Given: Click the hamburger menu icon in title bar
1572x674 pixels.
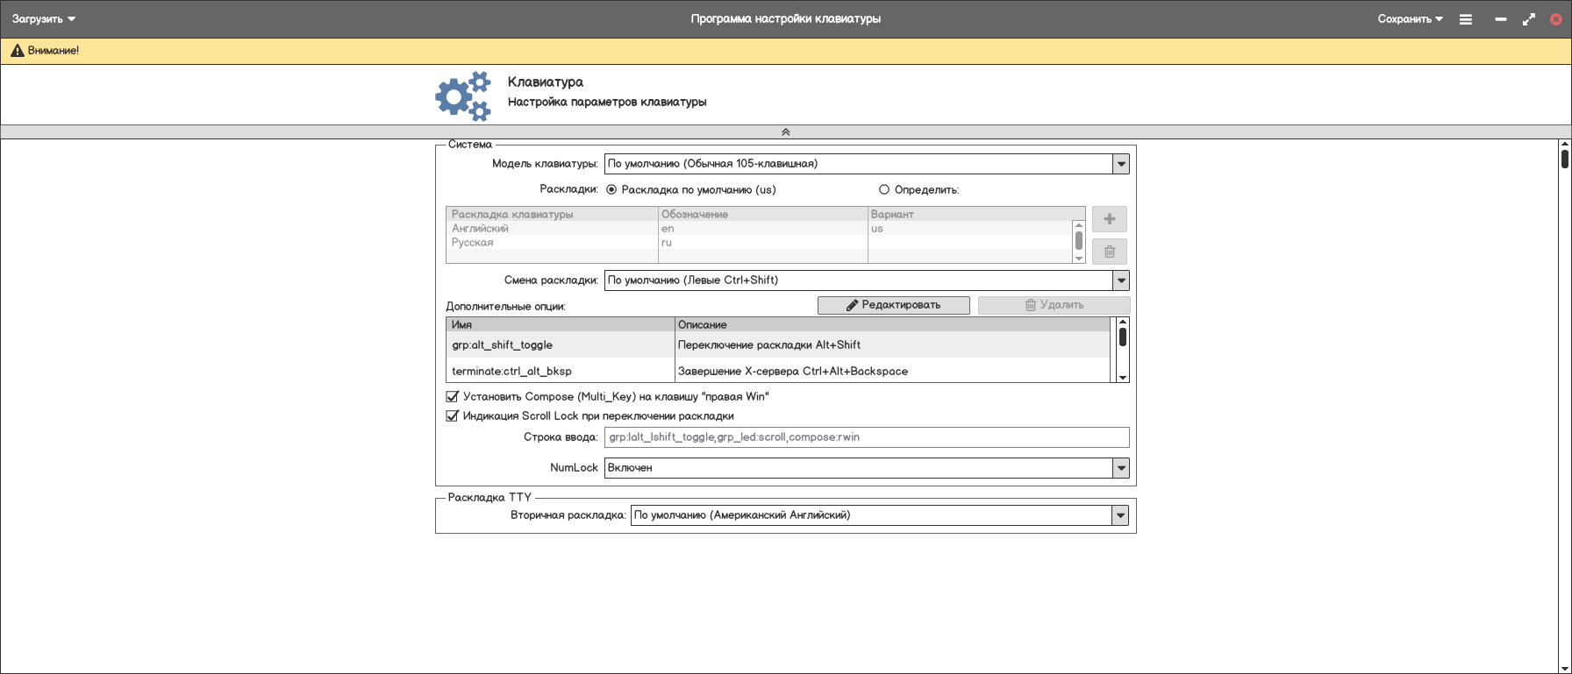Looking at the screenshot, I should tap(1465, 19).
